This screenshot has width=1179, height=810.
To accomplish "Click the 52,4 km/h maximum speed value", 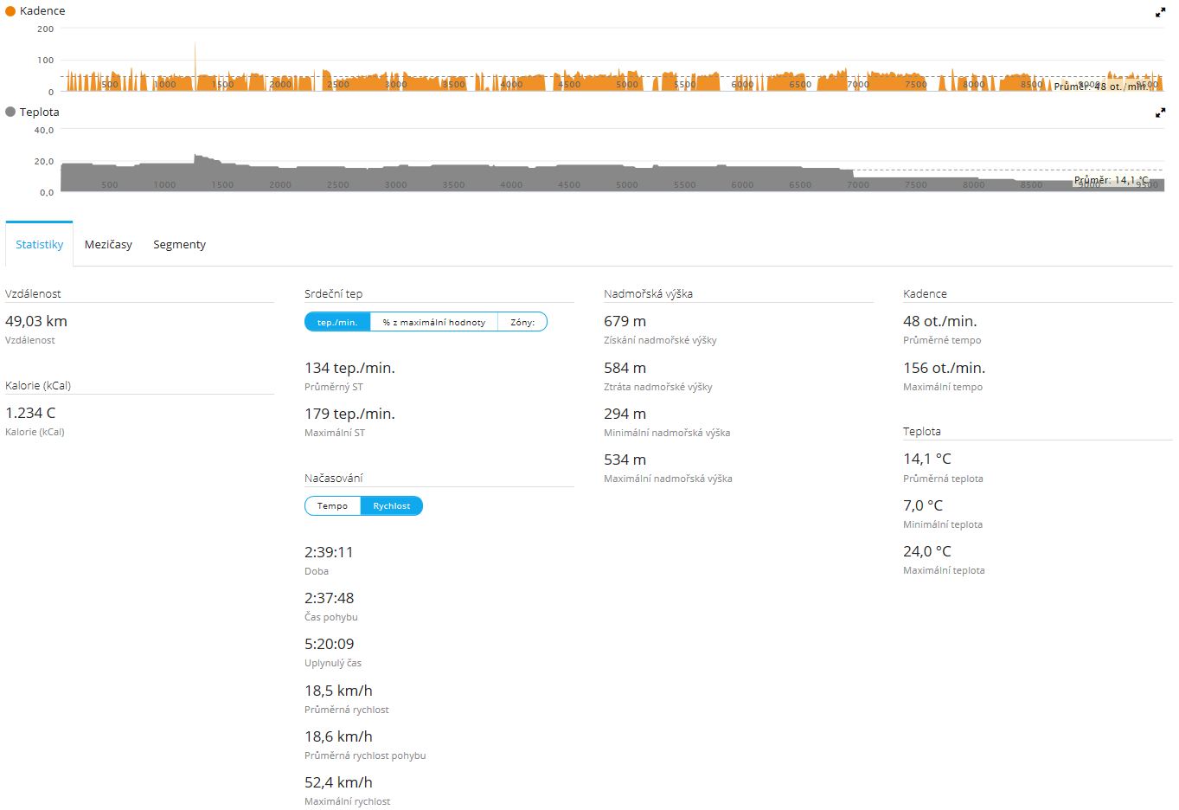I will [x=338, y=782].
